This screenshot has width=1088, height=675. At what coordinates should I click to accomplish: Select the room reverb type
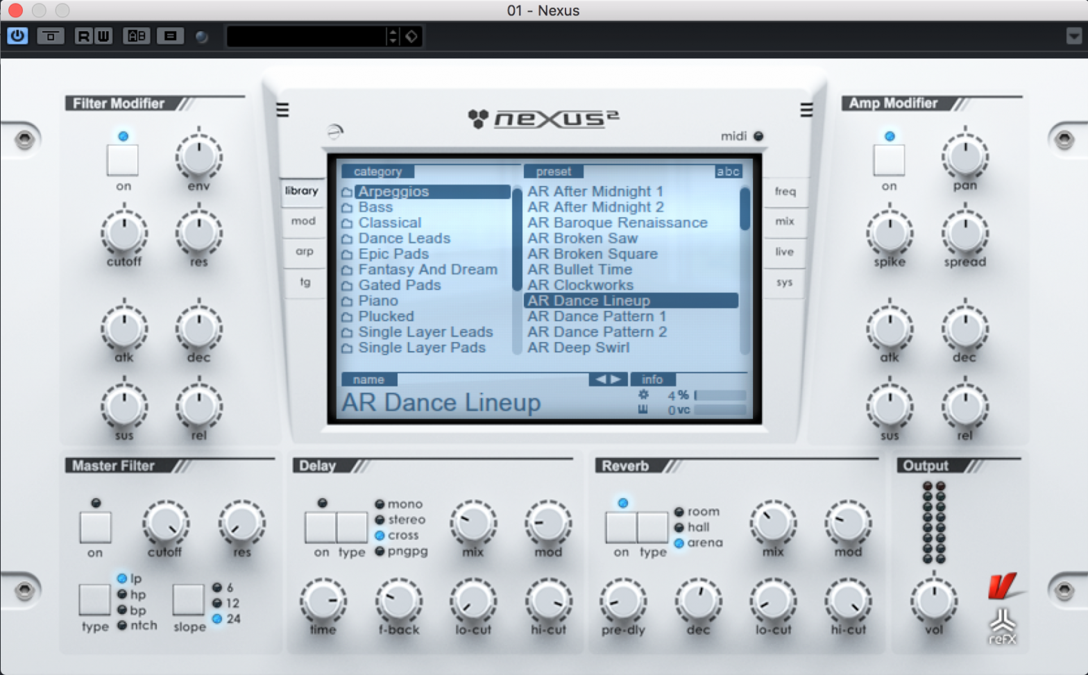point(697,512)
